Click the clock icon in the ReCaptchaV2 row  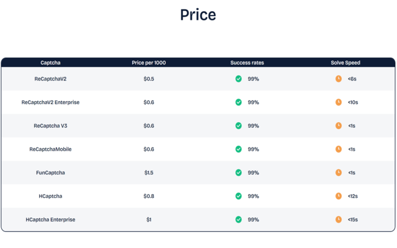click(339, 79)
